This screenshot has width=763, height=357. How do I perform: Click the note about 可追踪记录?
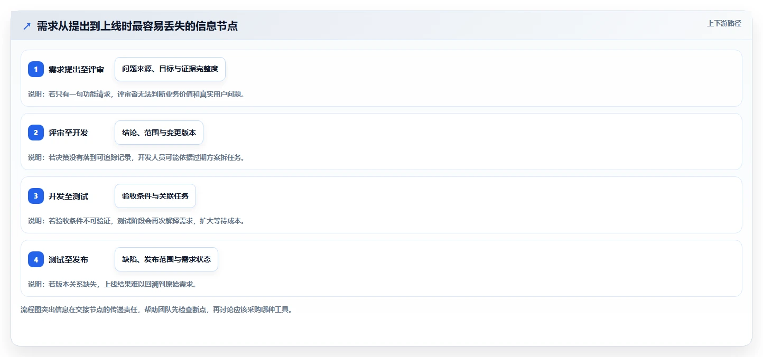click(136, 157)
